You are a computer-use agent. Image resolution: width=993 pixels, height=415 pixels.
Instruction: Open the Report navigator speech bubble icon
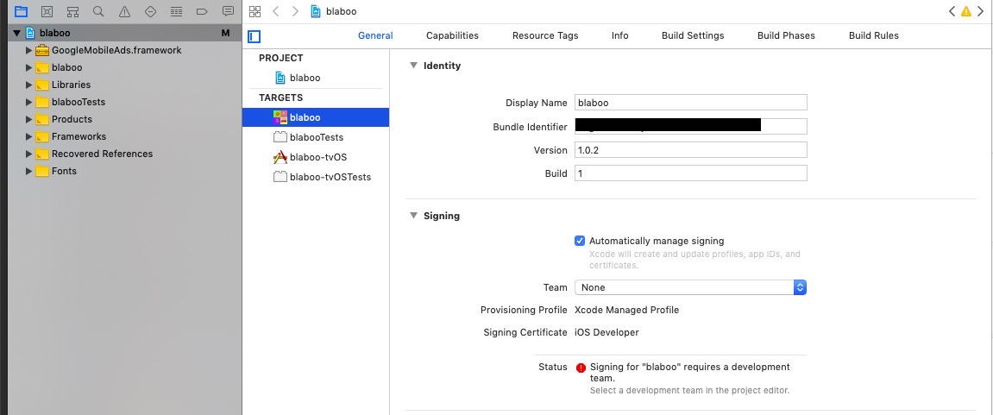228,11
